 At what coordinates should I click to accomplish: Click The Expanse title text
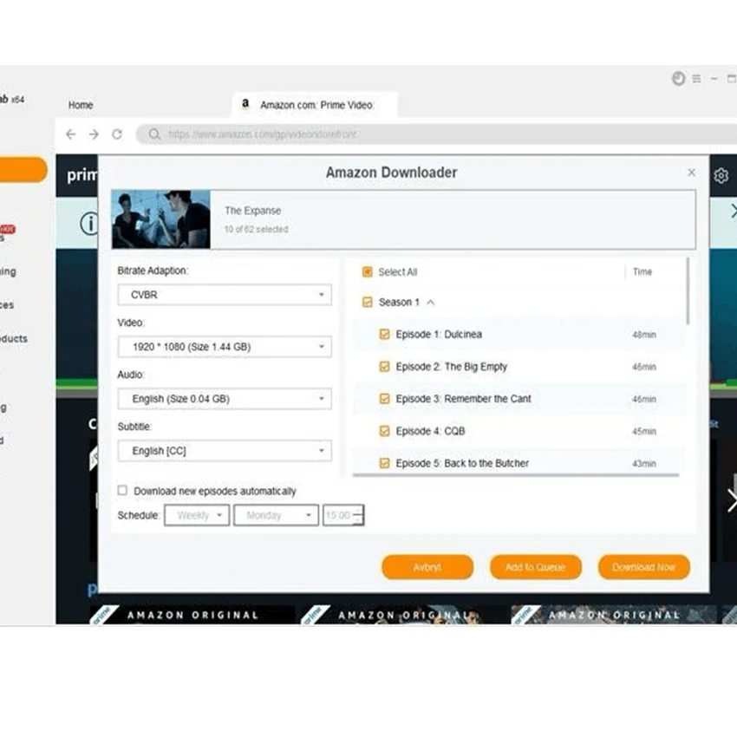[x=253, y=211]
